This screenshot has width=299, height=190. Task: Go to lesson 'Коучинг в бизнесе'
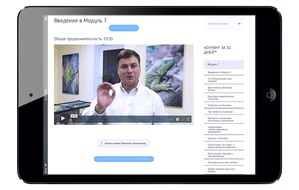pyautogui.click(x=218, y=138)
